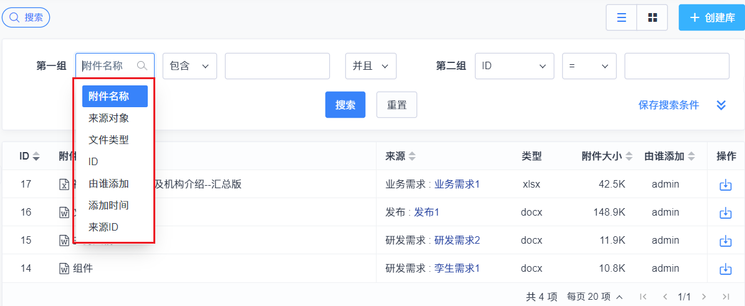Click the 搜索 pill button at top left
This screenshot has height=306, width=745.
26,17
